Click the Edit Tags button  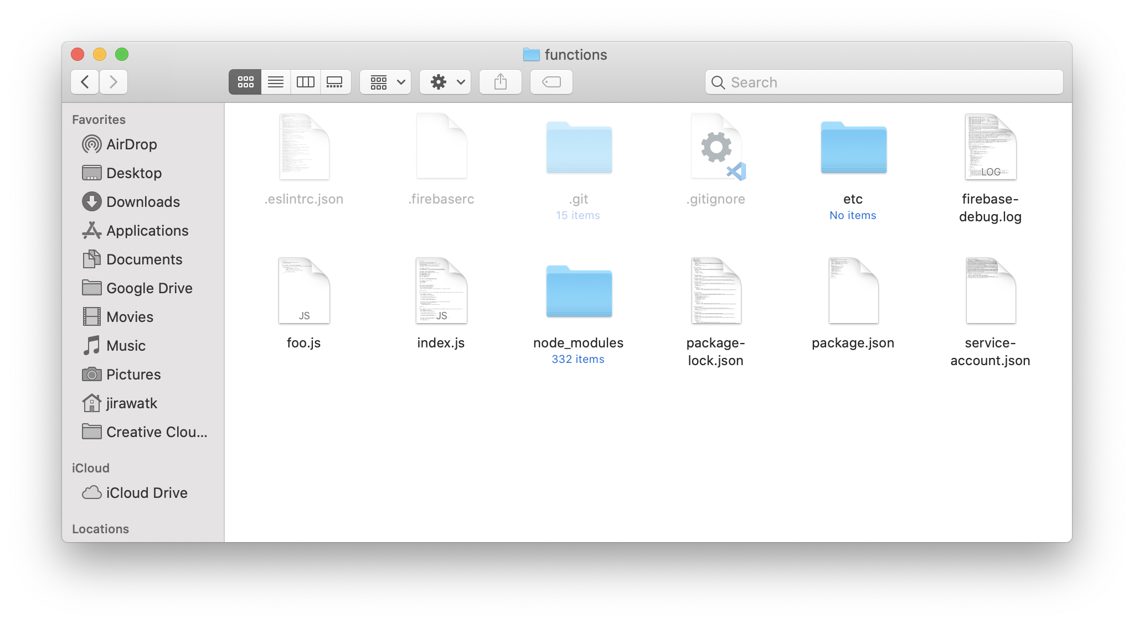[551, 82]
